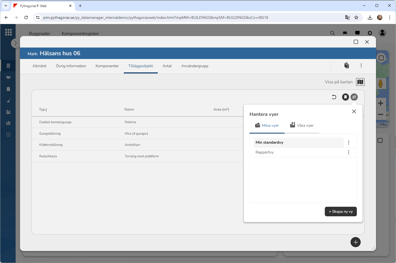Click the bookmark saved views icon
This screenshot has width=396, height=263.
pyautogui.click(x=345, y=97)
